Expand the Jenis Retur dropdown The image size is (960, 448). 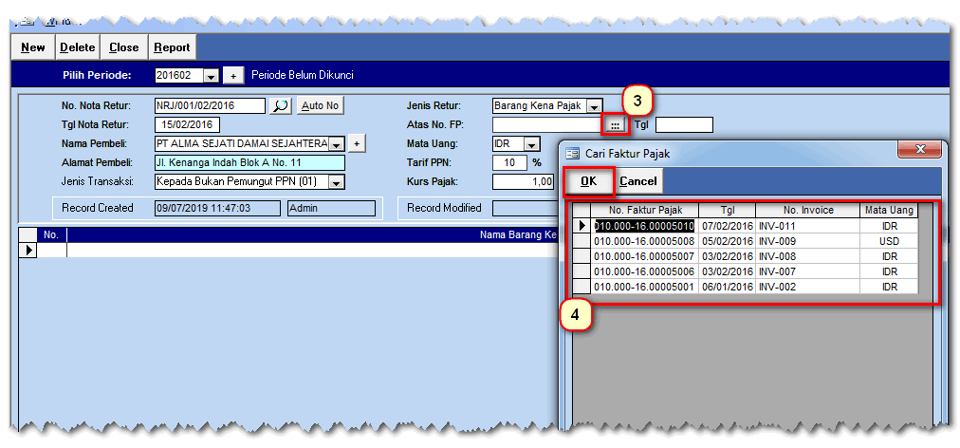(594, 106)
